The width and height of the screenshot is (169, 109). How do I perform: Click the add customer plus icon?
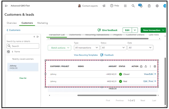point(34,37)
